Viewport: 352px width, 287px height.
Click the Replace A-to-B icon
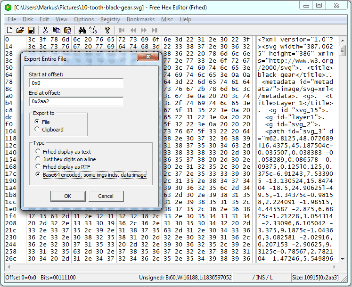click(93, 30)
